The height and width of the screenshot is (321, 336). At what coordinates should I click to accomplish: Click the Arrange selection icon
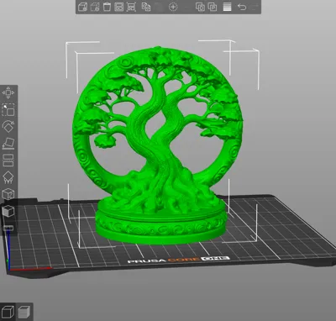click(x=131, y=7)
